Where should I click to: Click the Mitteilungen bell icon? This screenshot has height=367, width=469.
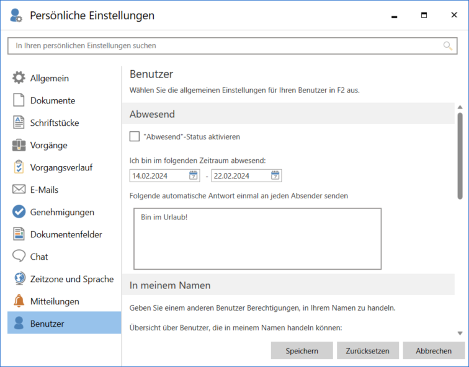[x=19, y=301]
